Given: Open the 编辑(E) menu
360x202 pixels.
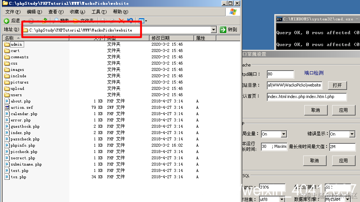Looking at the screenshot, I should (35, 12).
